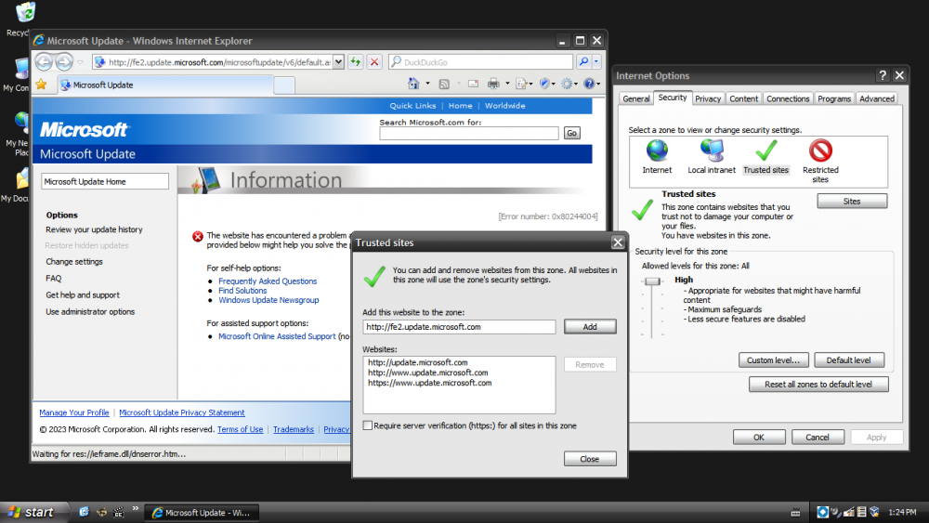Enable Require server verification (https:) checkbox
929x523 pixels.
pyautogui.click(x=368, y=425)
